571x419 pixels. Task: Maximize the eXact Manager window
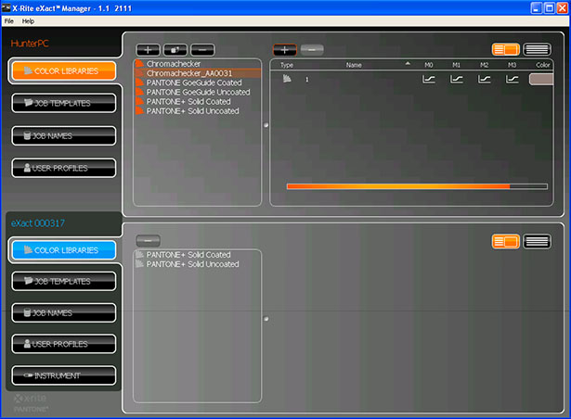pos(549,8)
